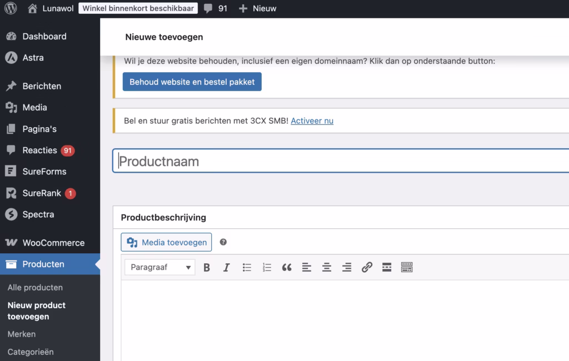This screenshot has height=361, width=569.
Task: Align text right
Action: pos(347,267)
